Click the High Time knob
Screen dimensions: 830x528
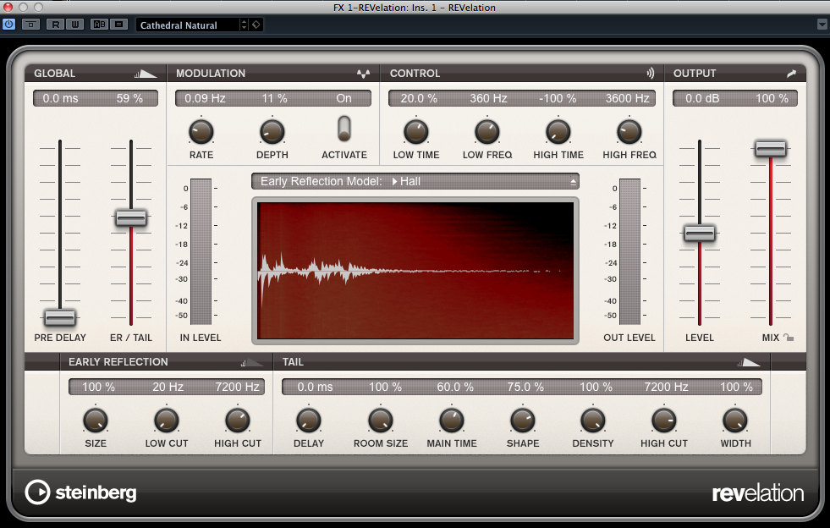click(x=558, y=132)
